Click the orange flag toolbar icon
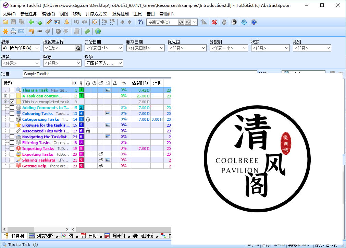Viewport: 346px width, 248px height. pos(32,32)
